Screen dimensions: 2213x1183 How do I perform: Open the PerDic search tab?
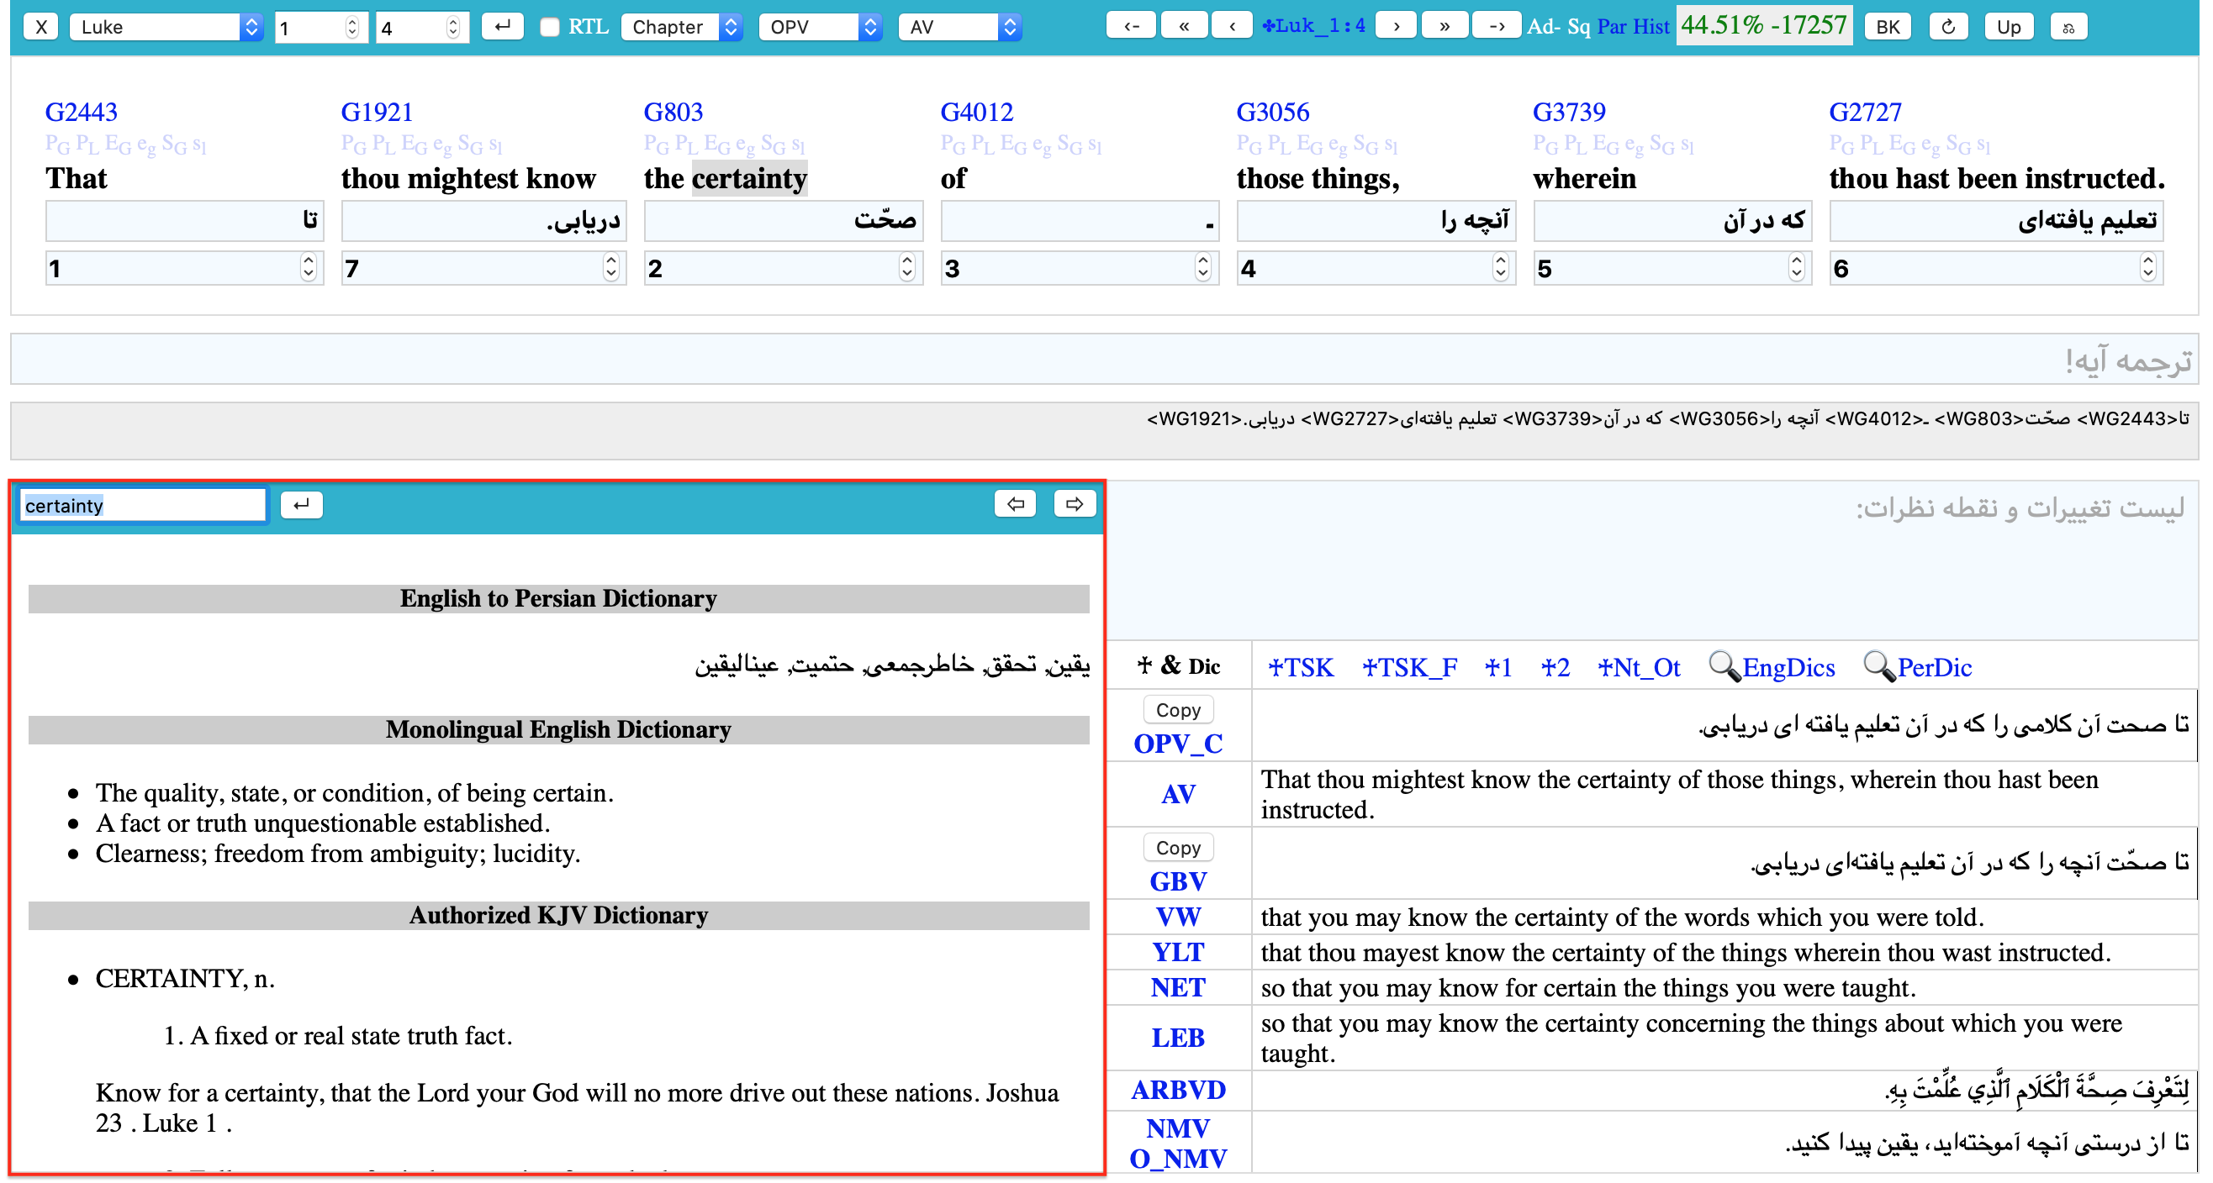(1918, 667)
